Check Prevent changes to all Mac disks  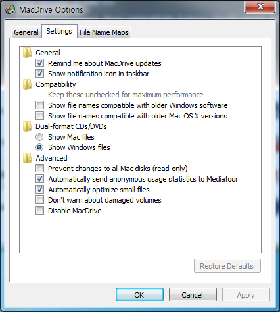point(39,169)
